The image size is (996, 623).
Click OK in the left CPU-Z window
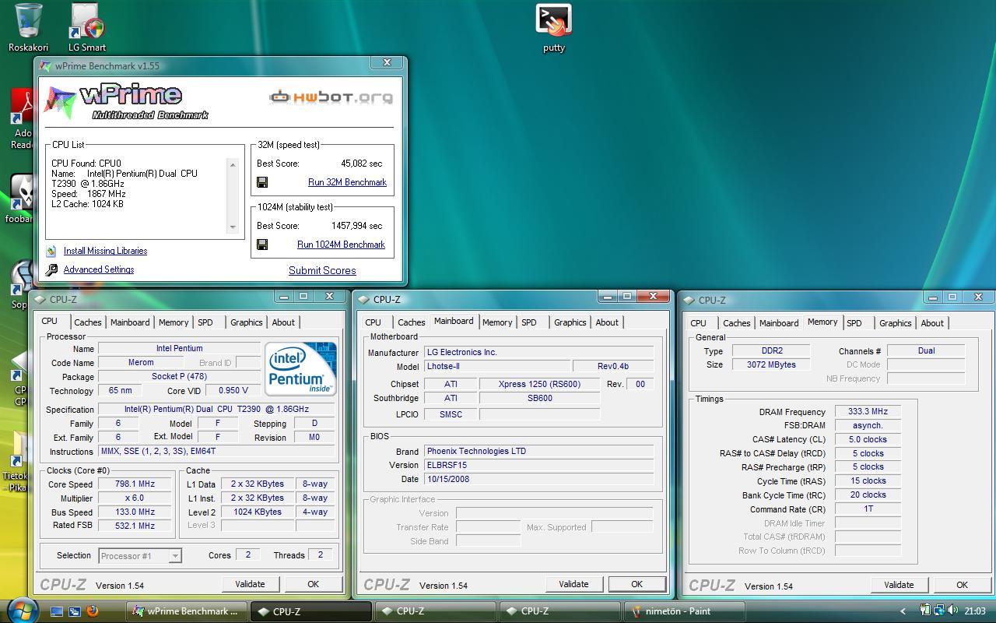tap(313, 584)
